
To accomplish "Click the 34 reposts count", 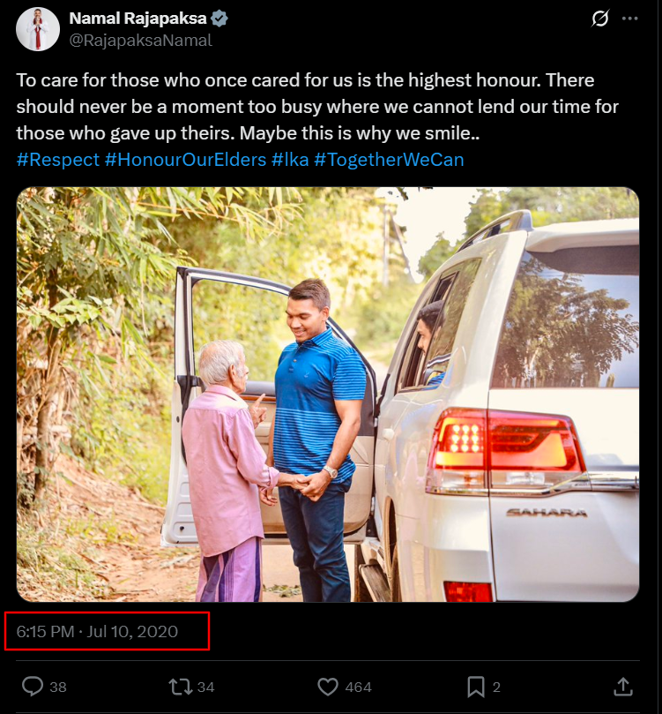I will pyautogui.click(x=205, y=687).
